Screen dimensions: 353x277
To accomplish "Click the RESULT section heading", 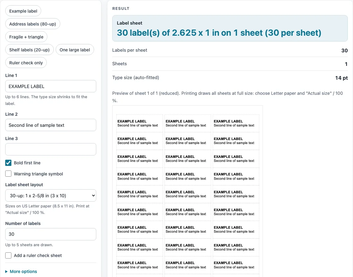I will [121, 9].
